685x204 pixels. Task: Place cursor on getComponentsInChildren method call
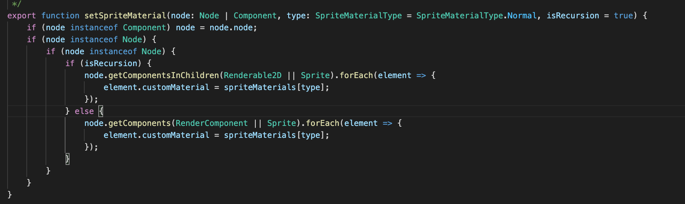164,75
